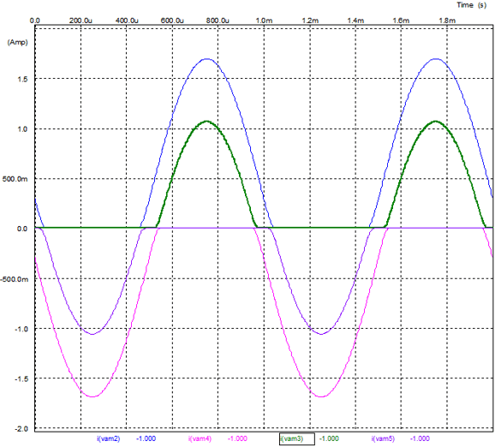Click the -1.000 value beside i(vam4)
The width and height of the screenshot is (495, 447).
[x=237, y=438]
